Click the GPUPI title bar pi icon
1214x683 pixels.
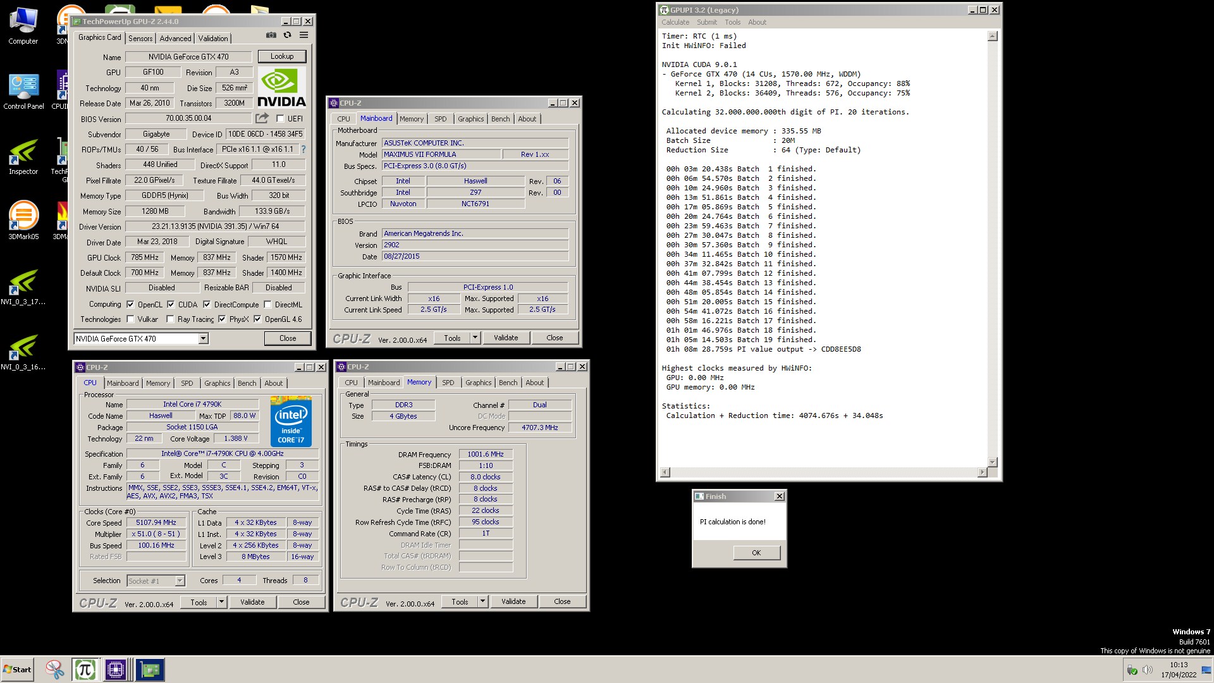pyautogui.click(x=664, y=10)
